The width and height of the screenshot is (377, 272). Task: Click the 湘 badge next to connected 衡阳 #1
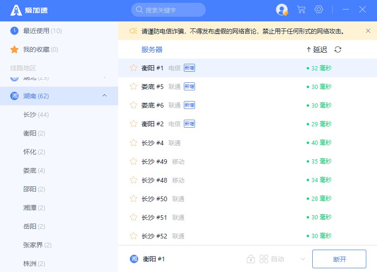[x=134, y=259]
